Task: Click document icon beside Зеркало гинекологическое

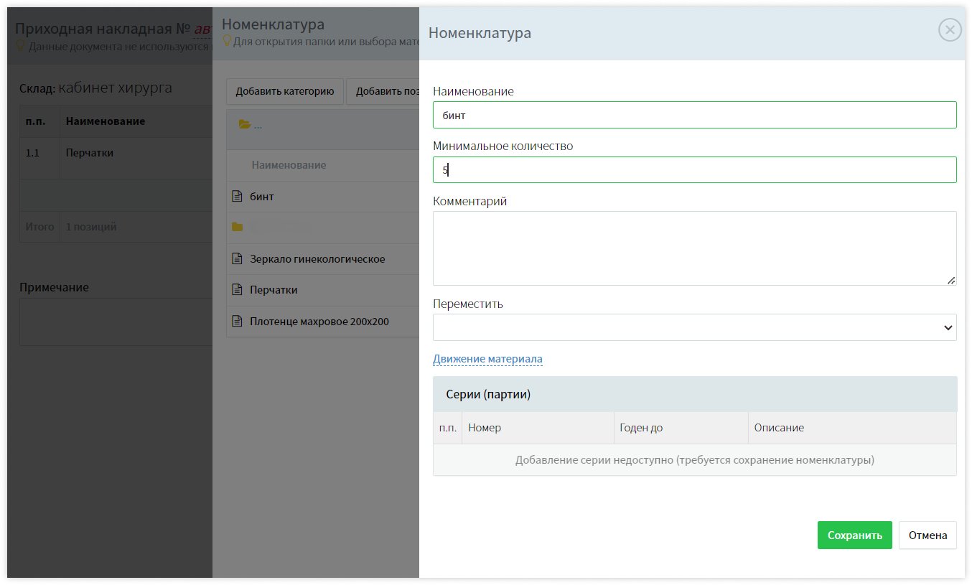Action: point(237,259)
